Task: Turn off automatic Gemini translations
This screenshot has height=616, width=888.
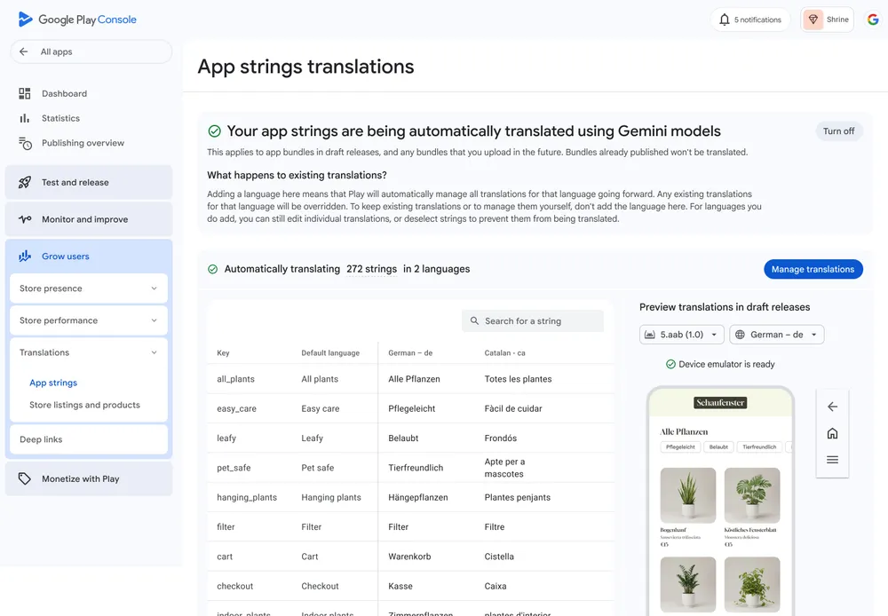Action: tap(838, 130)
